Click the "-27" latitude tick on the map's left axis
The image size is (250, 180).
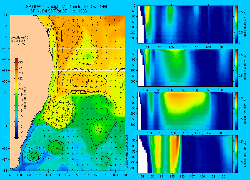click(4, 48)
